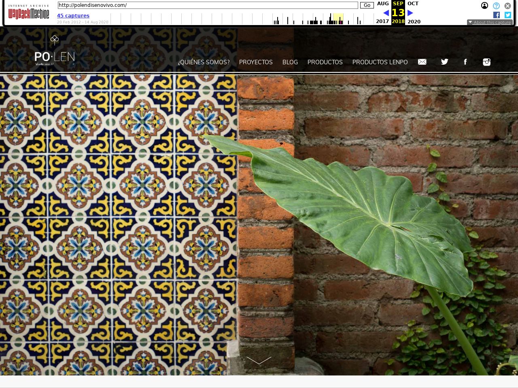
Task: Share capture on Facebook from Wayback toolbar
Action: 497,15
